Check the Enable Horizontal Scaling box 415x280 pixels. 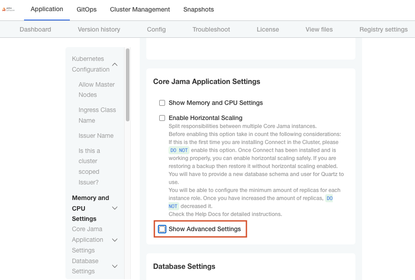[x=162, y=118]
